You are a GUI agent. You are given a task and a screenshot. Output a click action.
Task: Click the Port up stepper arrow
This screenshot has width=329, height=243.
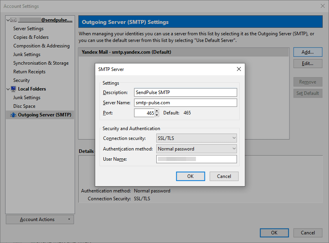pos(157,111)
